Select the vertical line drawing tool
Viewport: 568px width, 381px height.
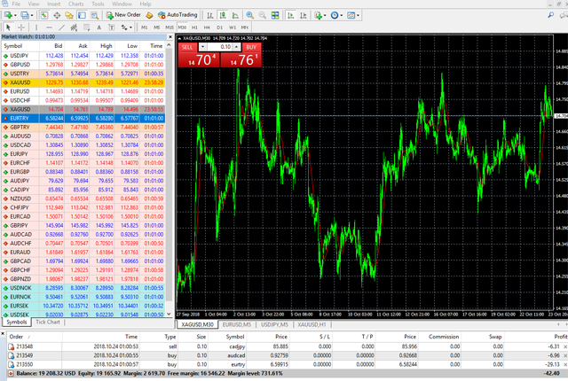[x=35, y=27]
